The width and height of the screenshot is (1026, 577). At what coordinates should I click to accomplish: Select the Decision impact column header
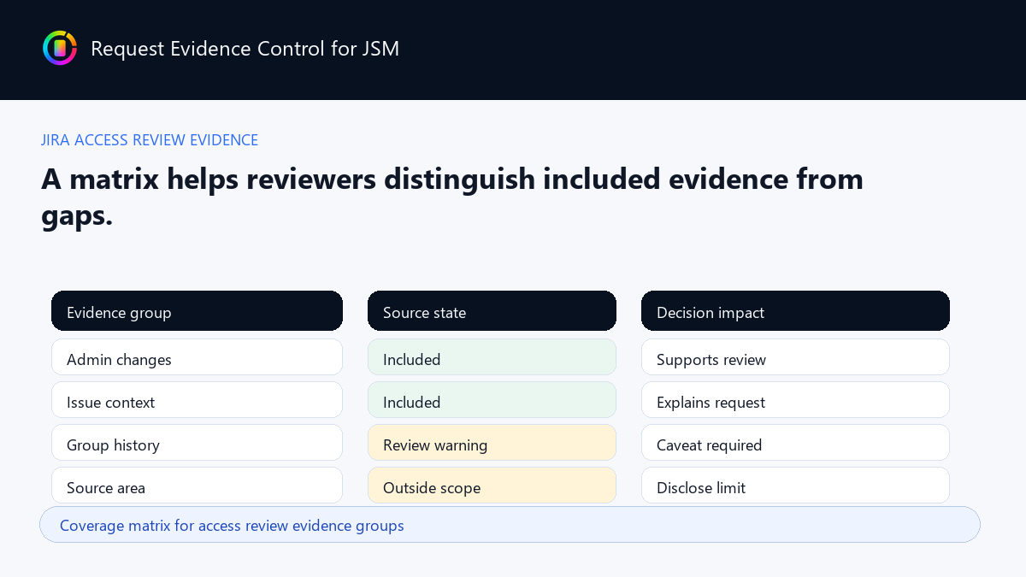pos(795,311)
